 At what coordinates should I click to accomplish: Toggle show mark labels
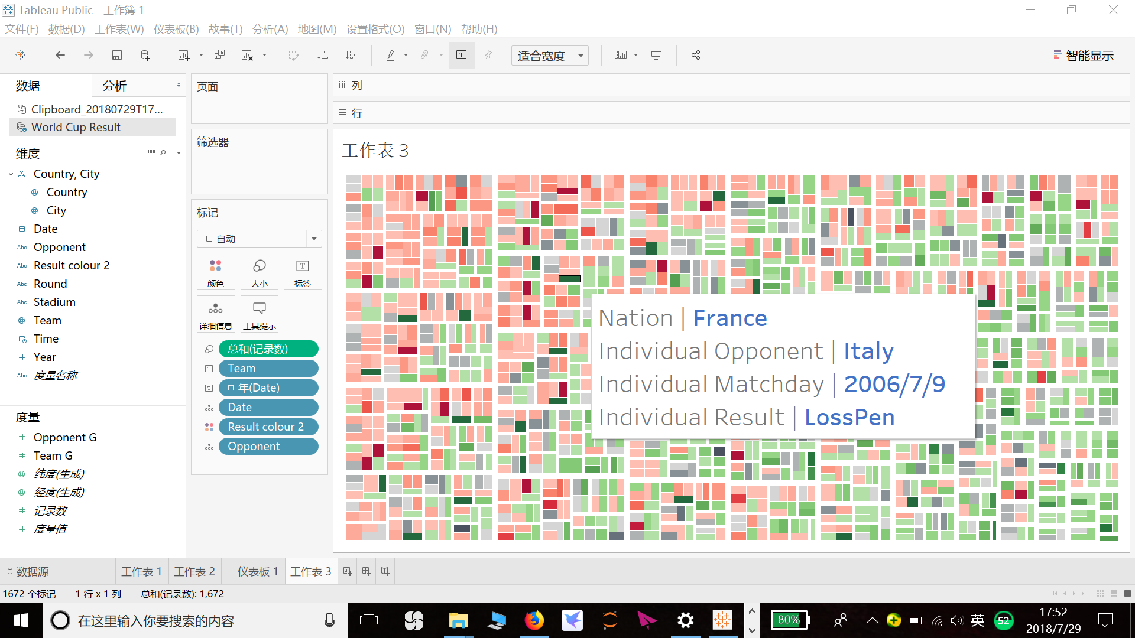(x=462, y=55)
